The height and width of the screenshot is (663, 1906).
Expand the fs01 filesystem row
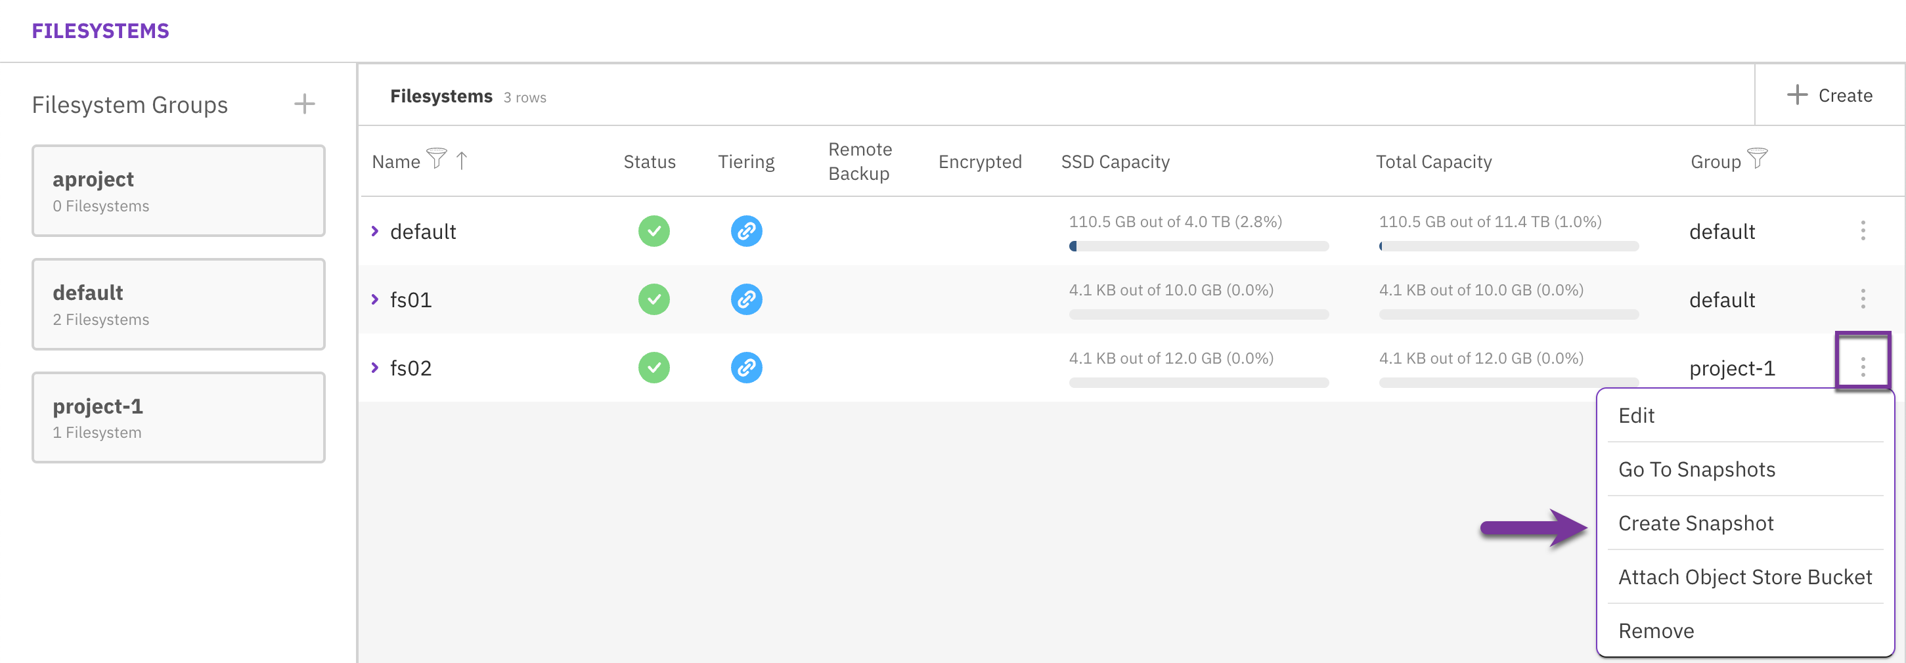[x=375, y=299]
